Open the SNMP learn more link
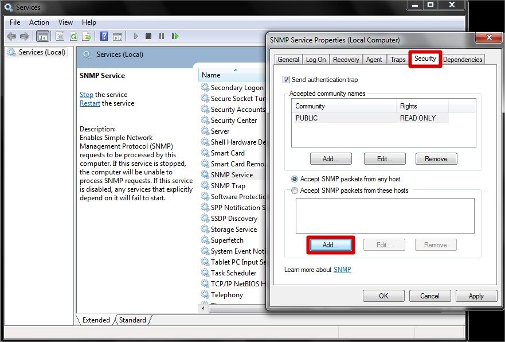 coord(342,270)
